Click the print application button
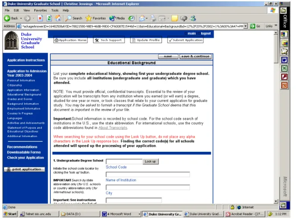This screenshot has width=296, height=219. point(24,169)
